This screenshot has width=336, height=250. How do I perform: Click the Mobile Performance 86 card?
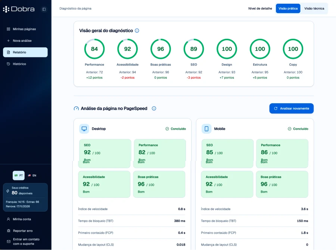pos(282,154)
